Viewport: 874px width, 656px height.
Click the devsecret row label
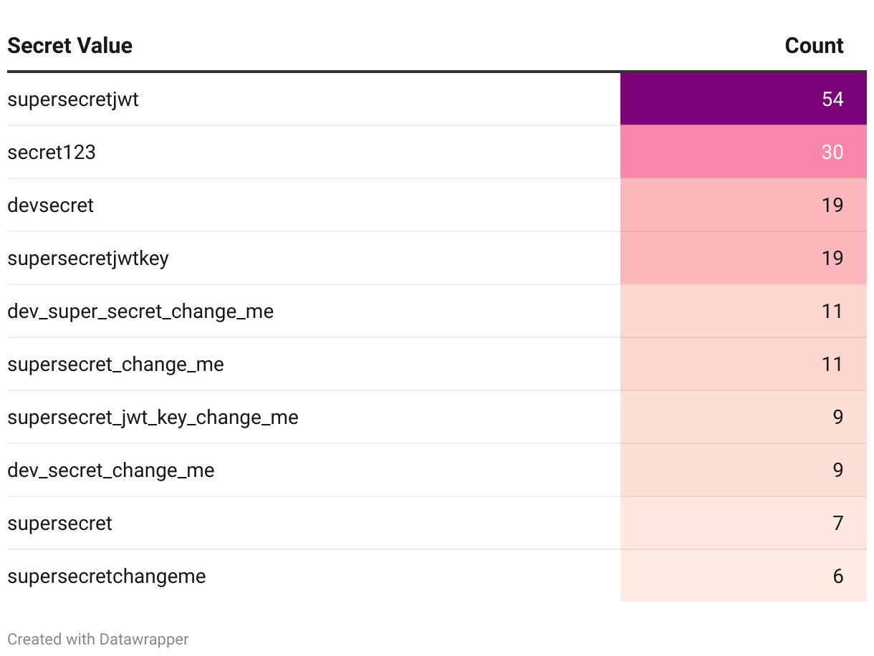tap(51, 206)
